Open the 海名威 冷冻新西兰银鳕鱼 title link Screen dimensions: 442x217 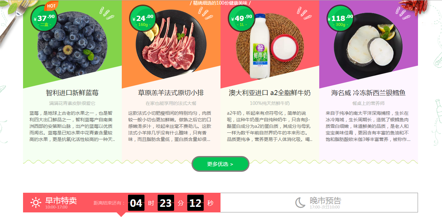(x=368, y=93)
